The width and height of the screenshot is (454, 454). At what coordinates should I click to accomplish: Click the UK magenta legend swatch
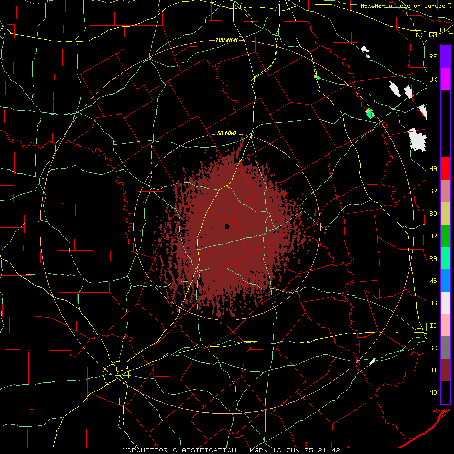pyautogui.click(x=445, y=79)
